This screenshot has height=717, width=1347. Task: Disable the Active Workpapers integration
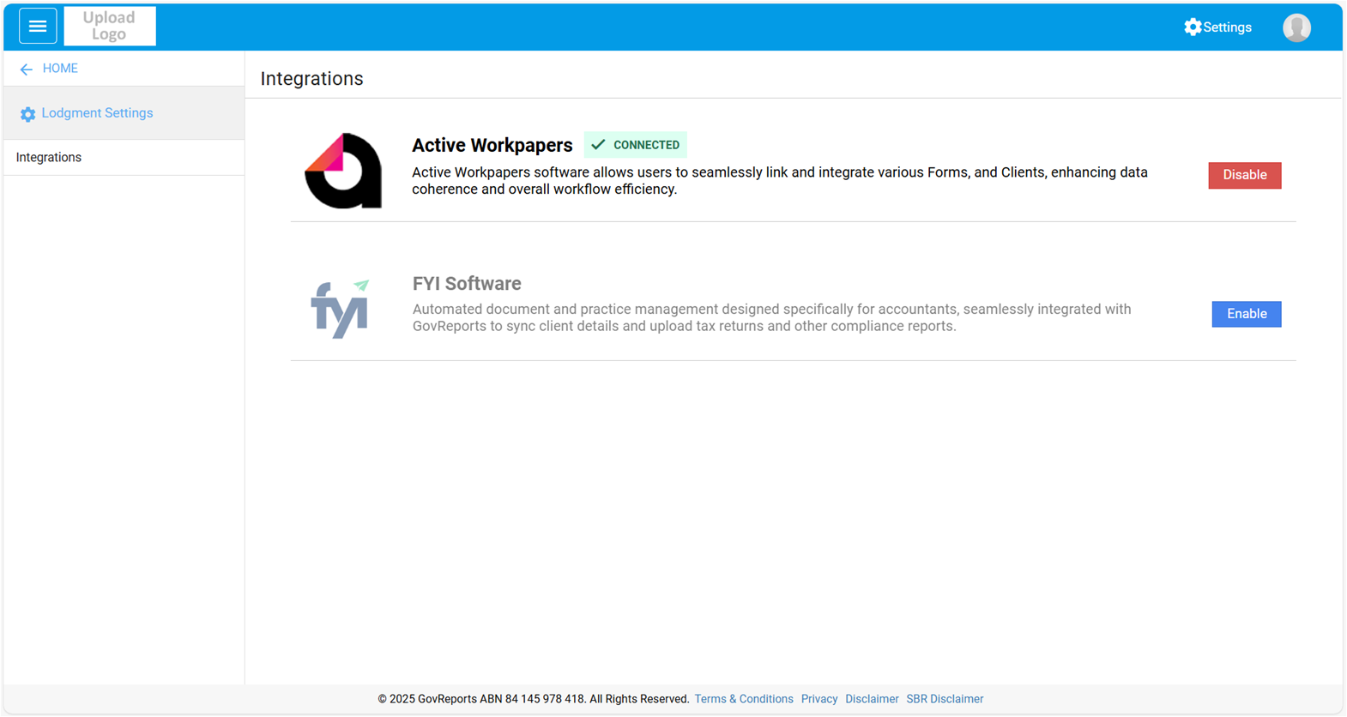click(x=1245, y=175)
